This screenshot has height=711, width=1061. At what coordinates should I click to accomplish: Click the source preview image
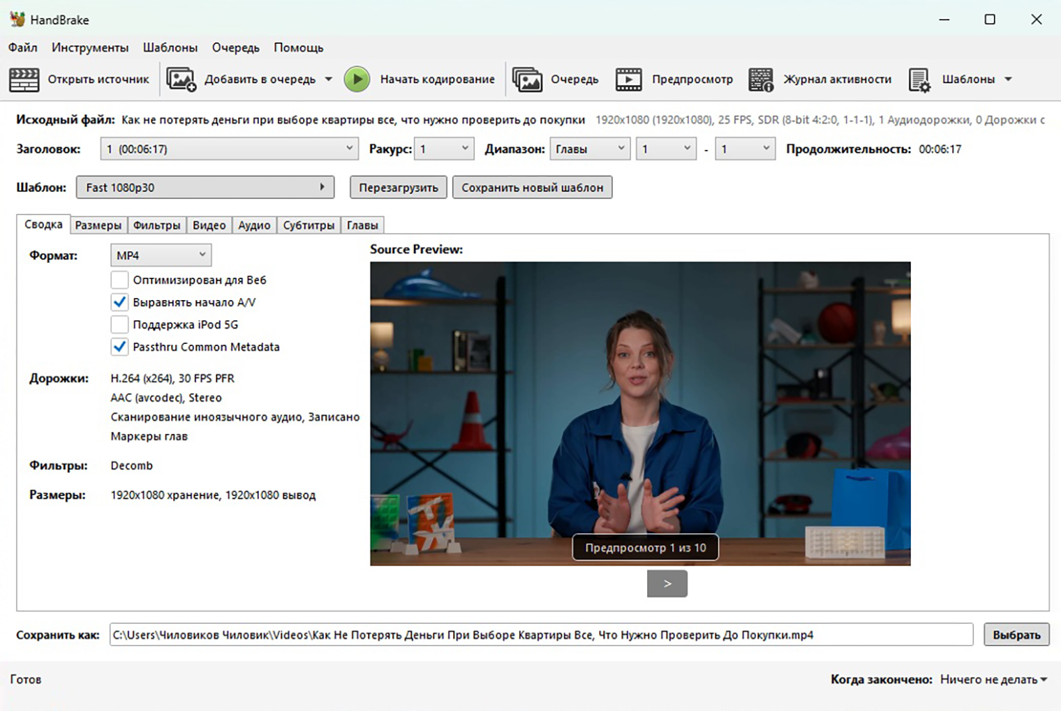tap(640, 413)
